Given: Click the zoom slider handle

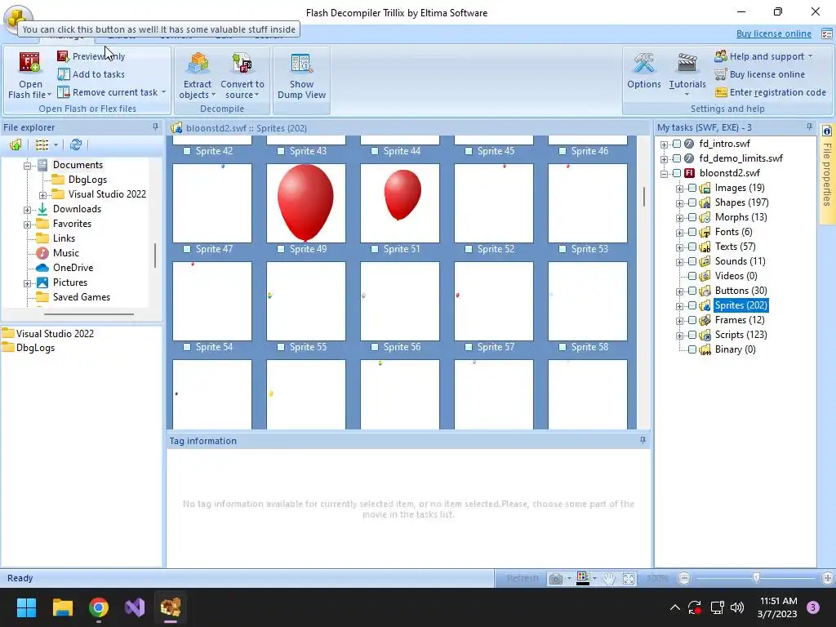Looking at the screenshot, I should coord(756,578).
